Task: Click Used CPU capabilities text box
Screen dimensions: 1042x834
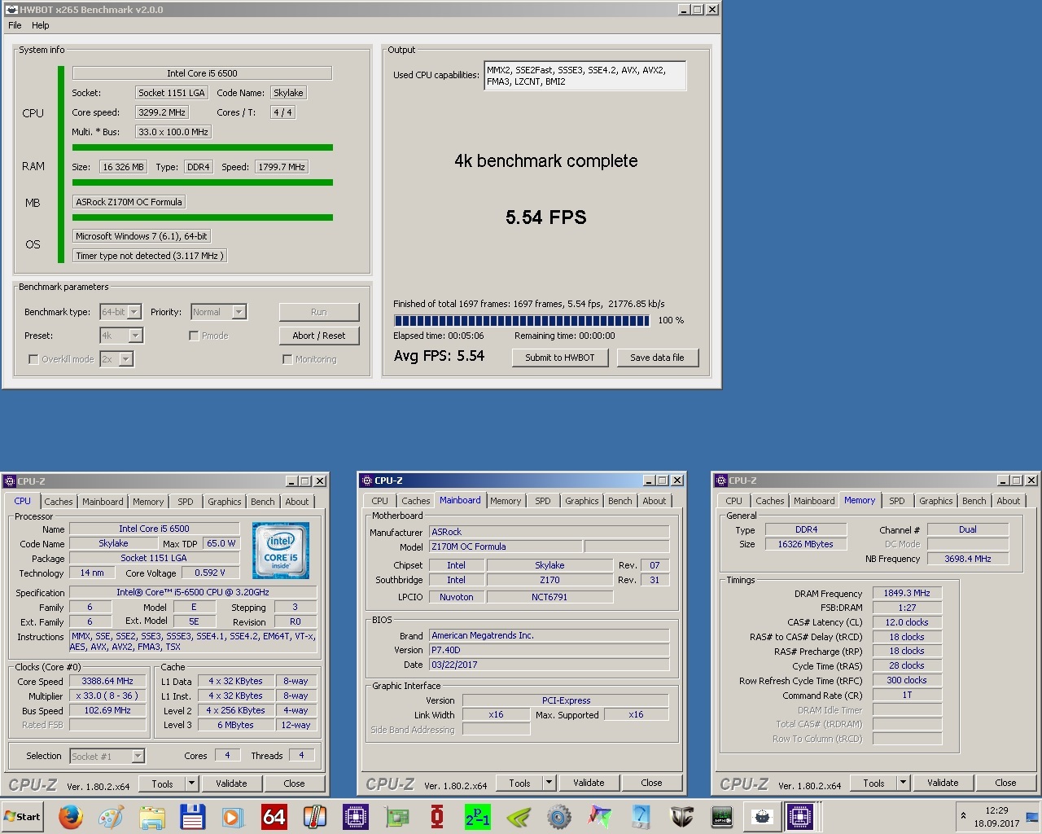Action: [x=584, y=76]
